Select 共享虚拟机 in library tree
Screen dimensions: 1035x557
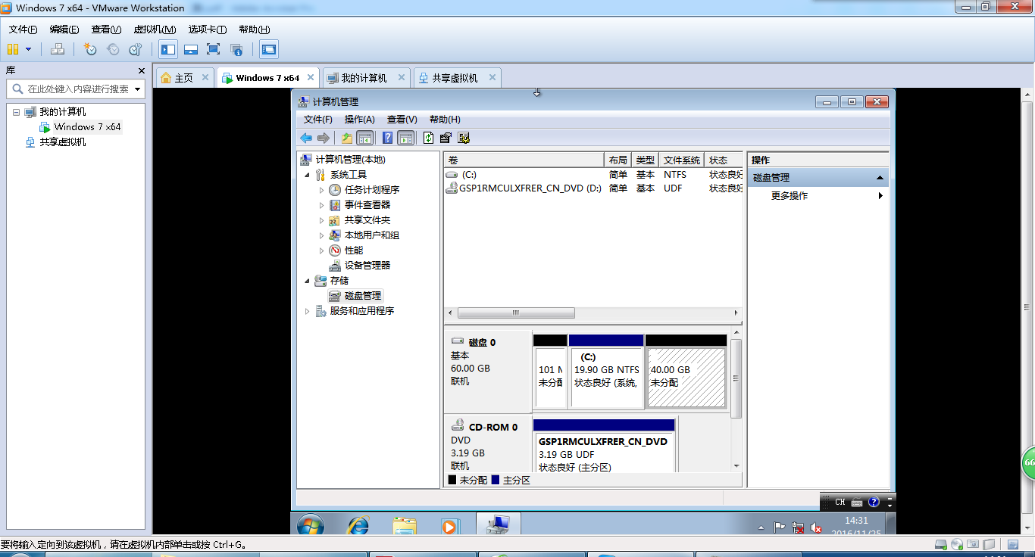click(x=63, y=142)
